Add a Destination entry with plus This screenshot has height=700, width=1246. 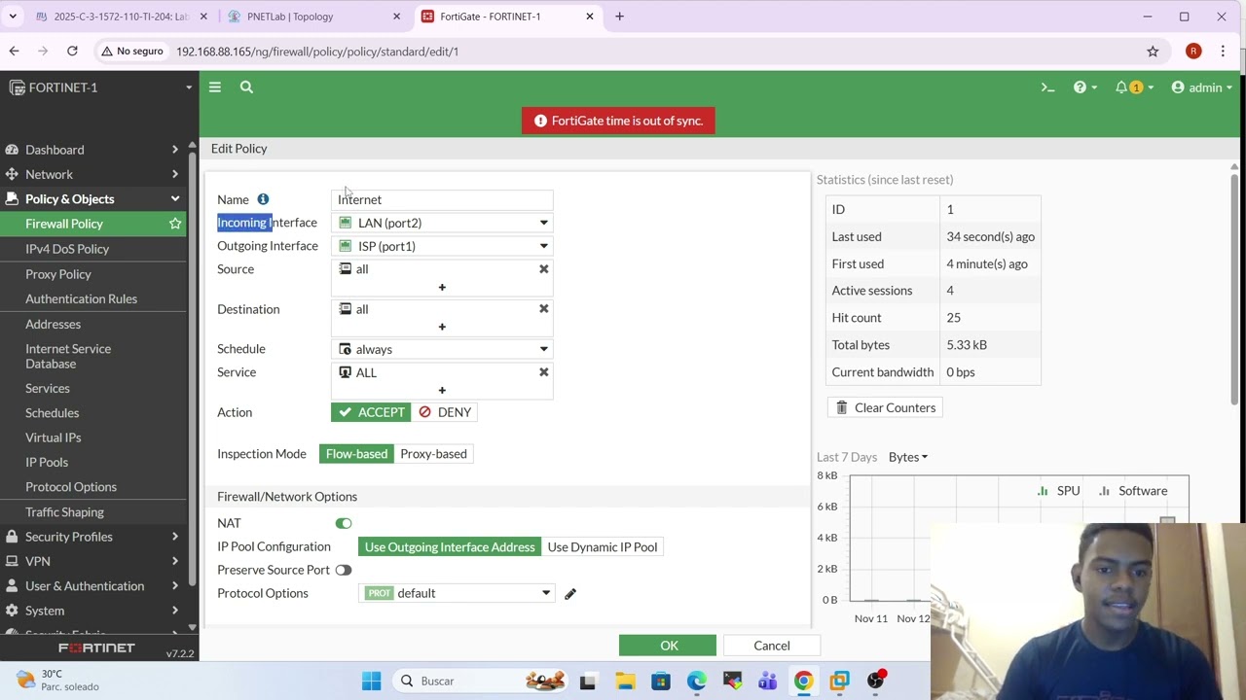coord(442,328)
